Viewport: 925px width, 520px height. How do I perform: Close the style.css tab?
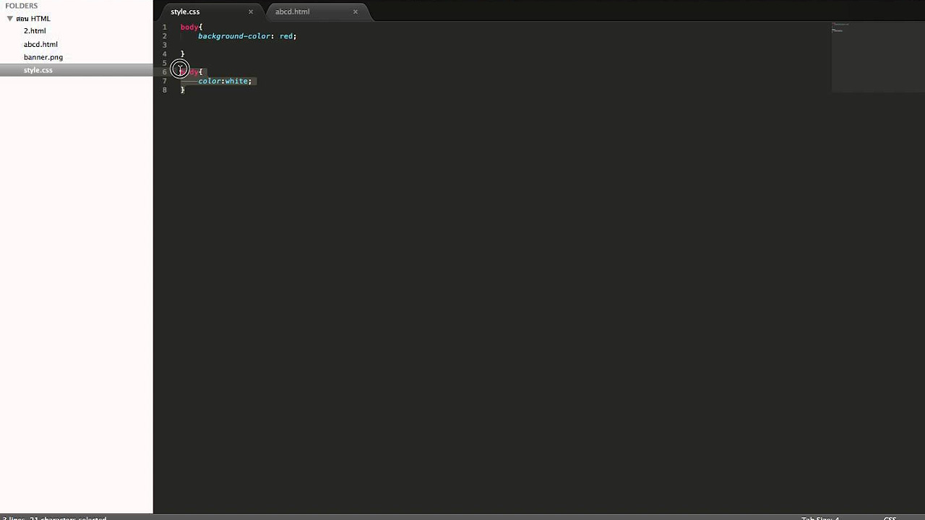coord(251,12)
